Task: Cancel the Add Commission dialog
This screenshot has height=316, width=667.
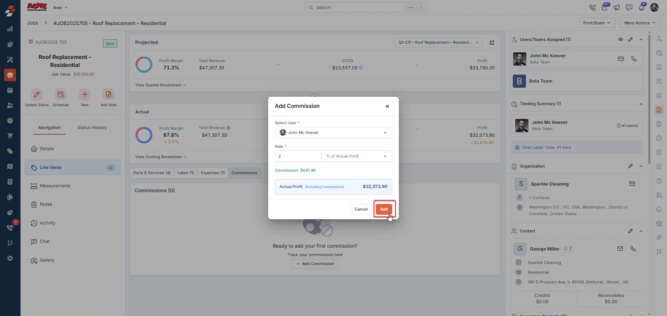Action: tap(361, 209)
